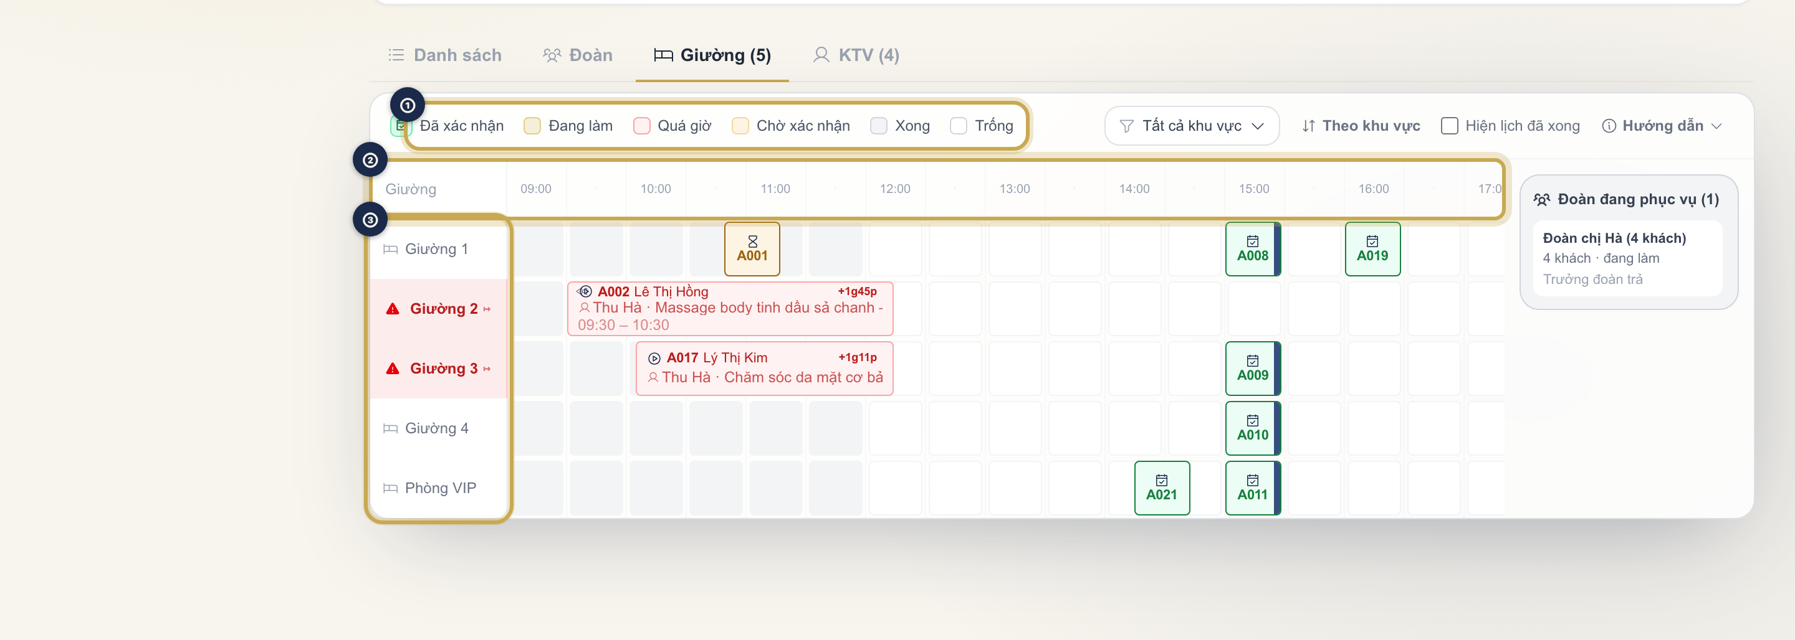Toggle the Quá giờ status filter
The width and height of the screenshot is (1795, 640).
click(673, 126)
